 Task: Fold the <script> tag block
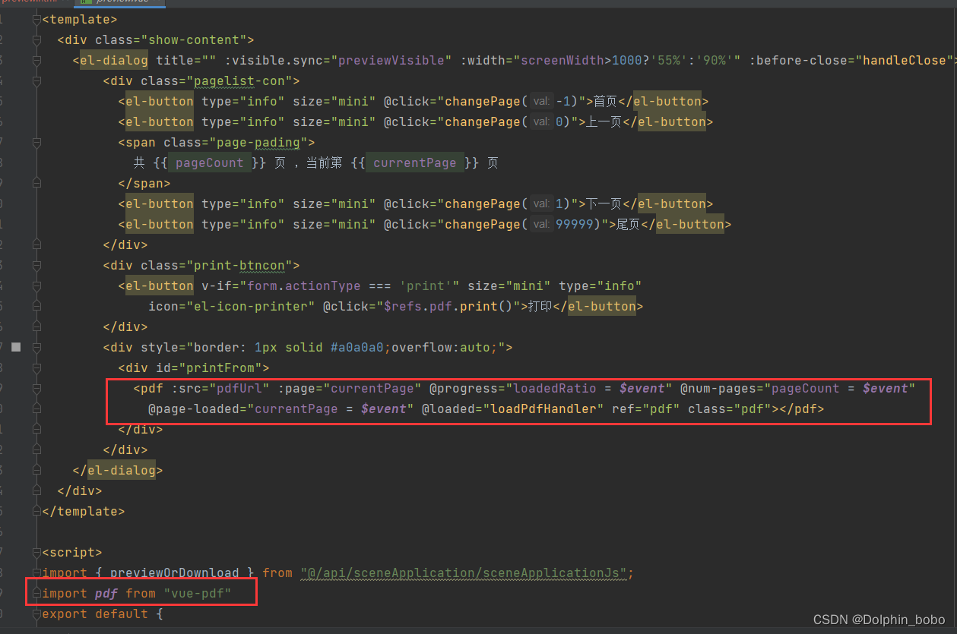[x=37, y=552]
